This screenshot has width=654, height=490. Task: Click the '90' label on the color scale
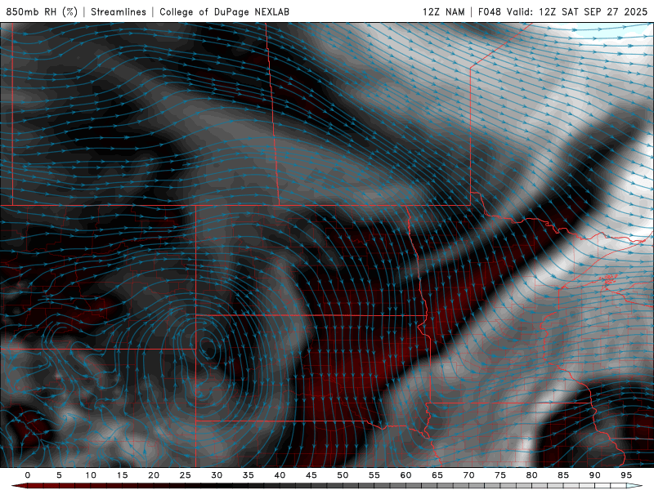pyautogui.click(x=595, y=475)
